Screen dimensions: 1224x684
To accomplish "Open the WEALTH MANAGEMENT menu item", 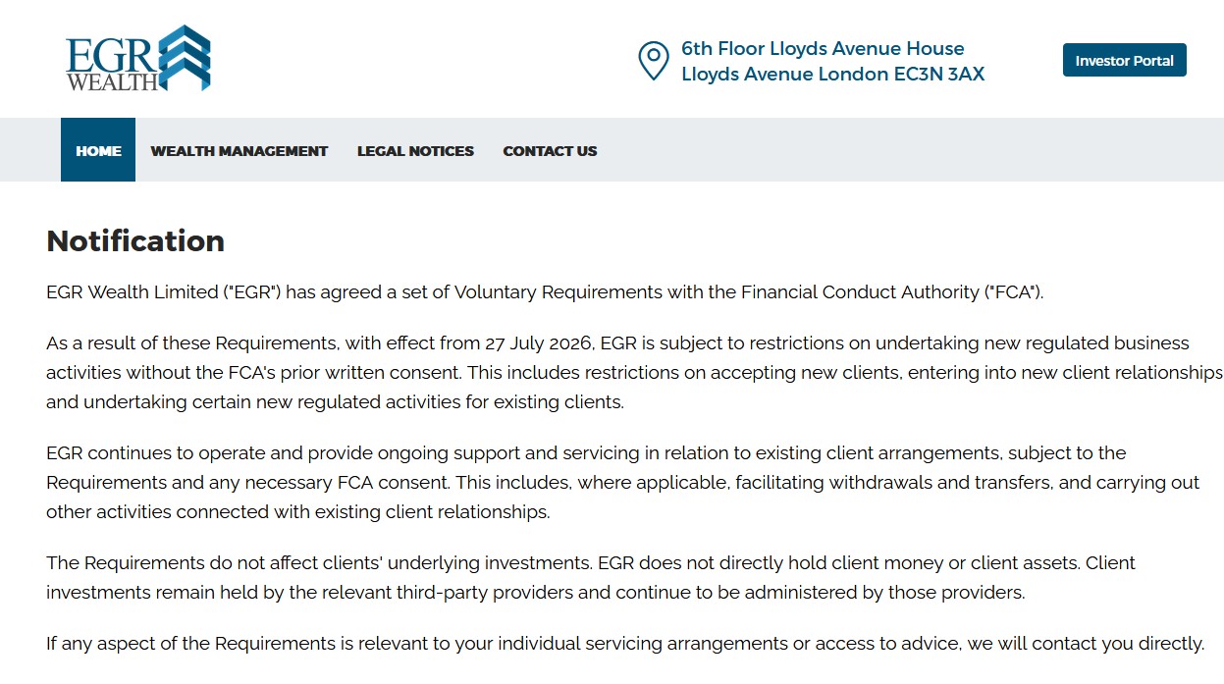I will click(239, 151).
